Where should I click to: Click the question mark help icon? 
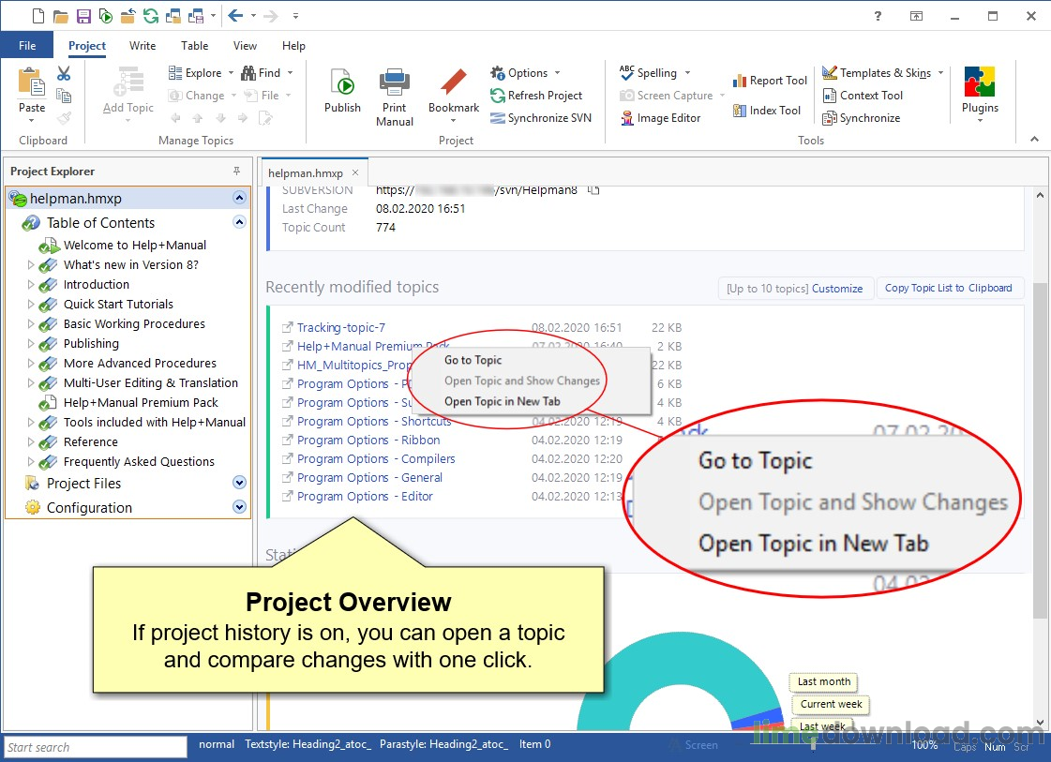878,15
